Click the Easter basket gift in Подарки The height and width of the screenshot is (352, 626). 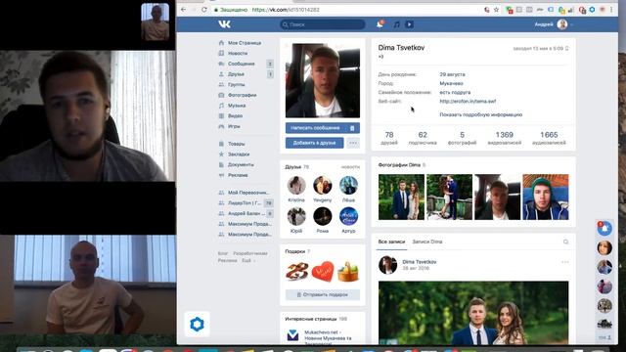click(x=348, y=272)
